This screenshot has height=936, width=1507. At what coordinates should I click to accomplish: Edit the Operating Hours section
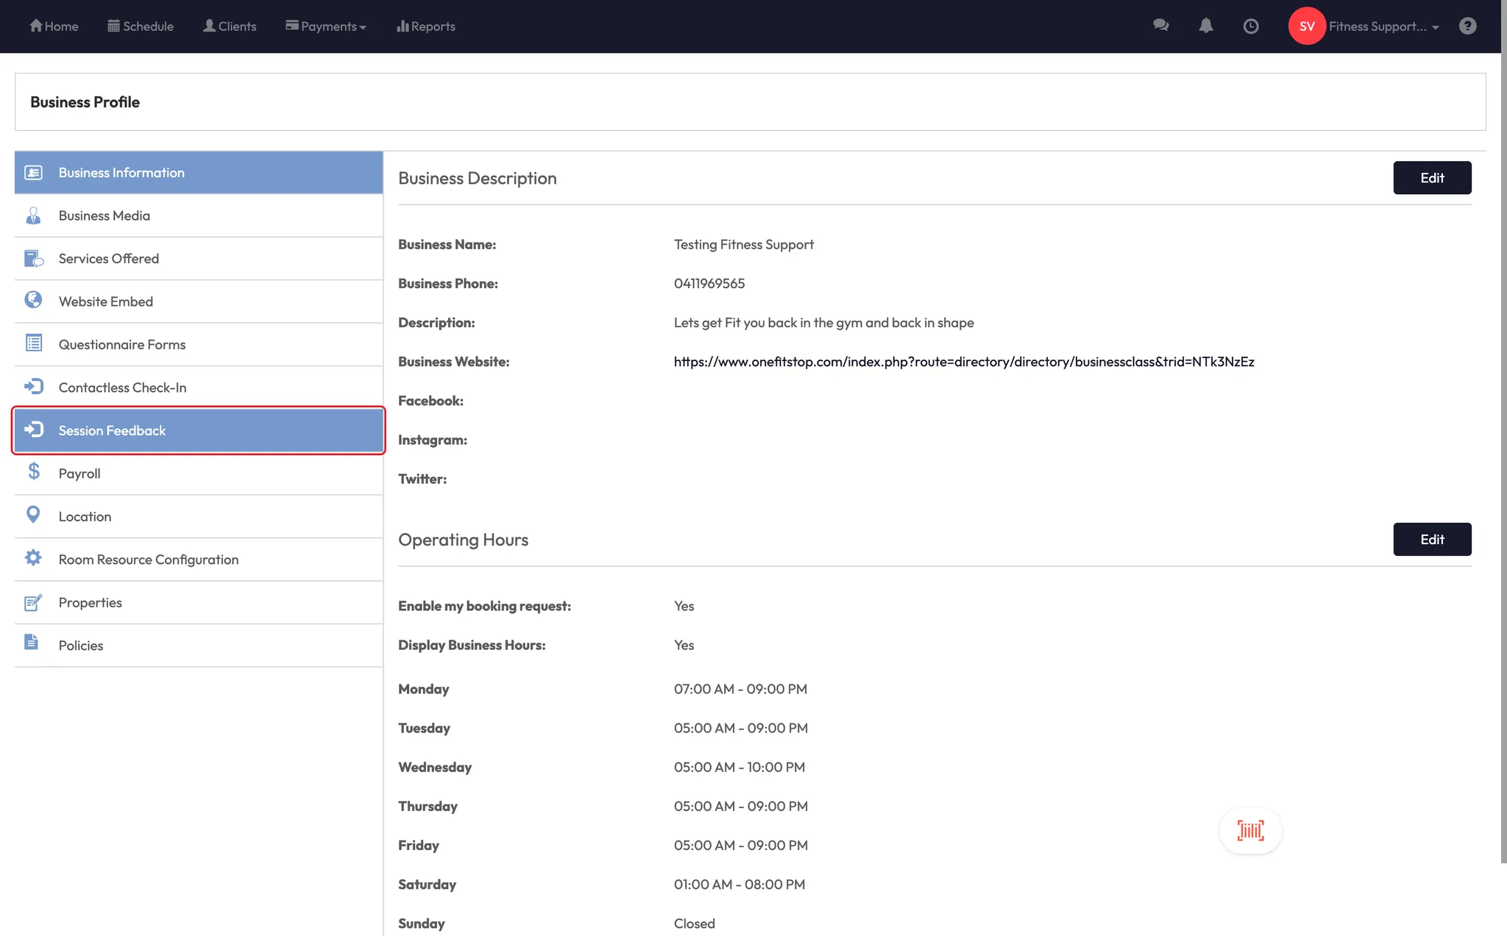point(1431,540)
